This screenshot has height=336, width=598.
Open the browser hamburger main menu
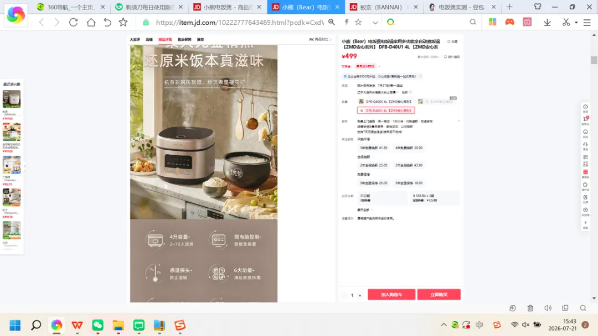587,23
